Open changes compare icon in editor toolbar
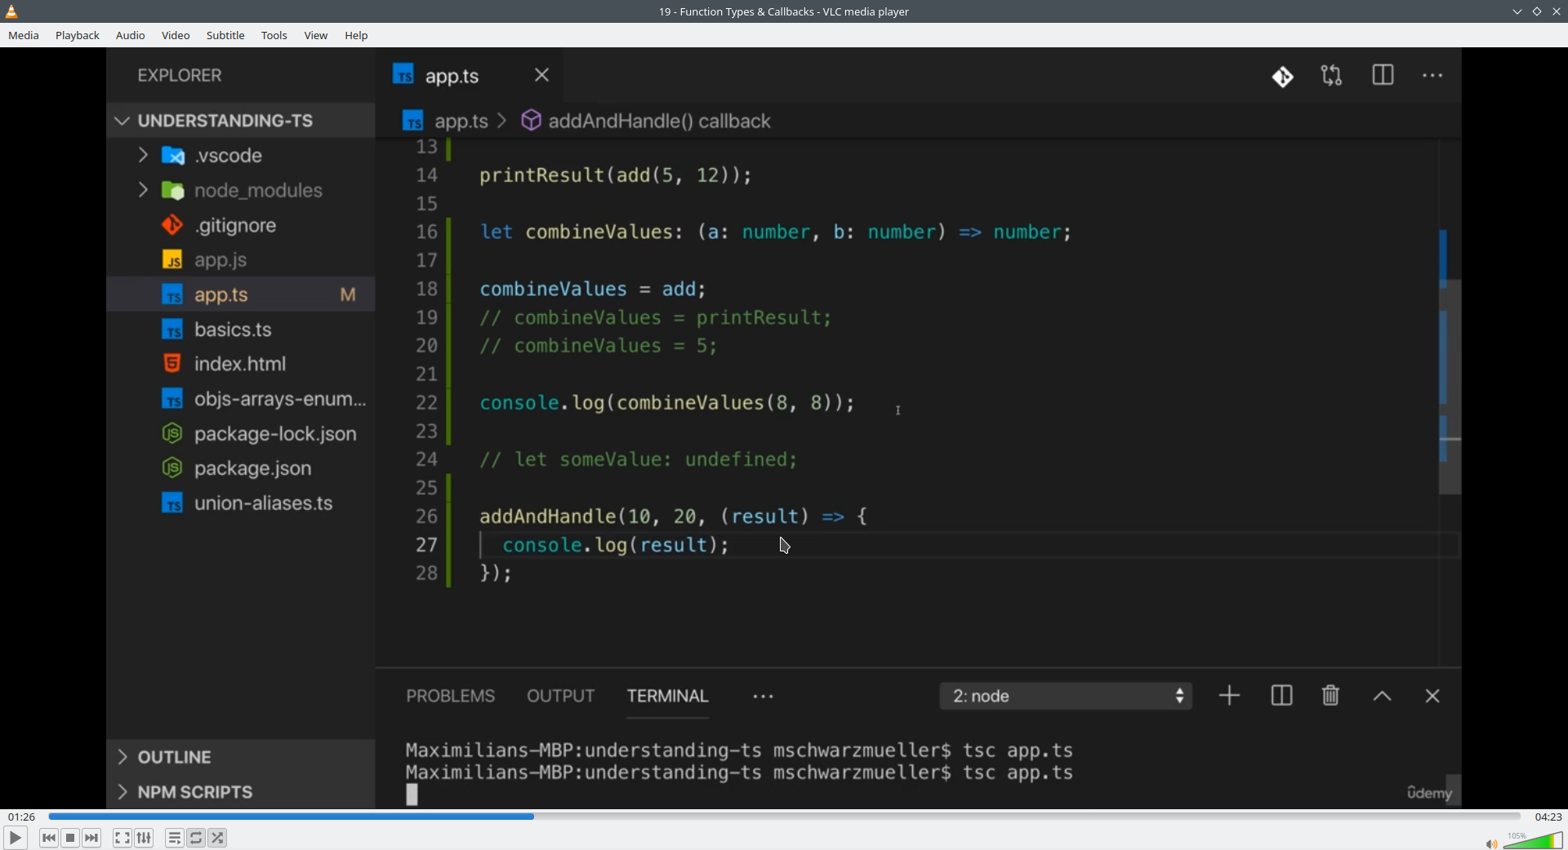Image resolution: width=1568 pixels, height=850 pixels. tap(1332, 76)
